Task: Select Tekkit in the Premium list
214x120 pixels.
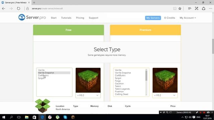Action: click(x=118, y=86)
